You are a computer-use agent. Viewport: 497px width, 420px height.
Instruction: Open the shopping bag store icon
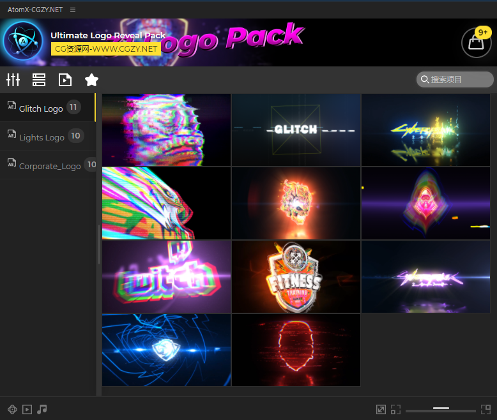point(476,43)
